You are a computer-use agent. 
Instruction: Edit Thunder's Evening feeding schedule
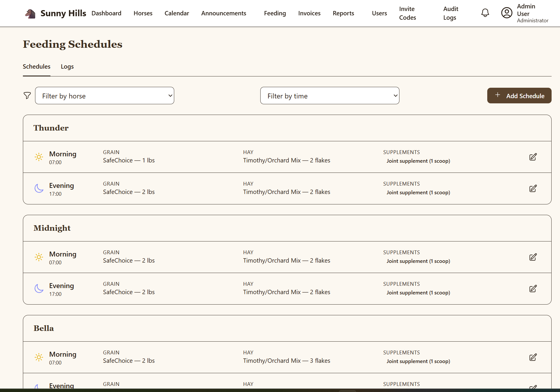click(x=533, y=188)
